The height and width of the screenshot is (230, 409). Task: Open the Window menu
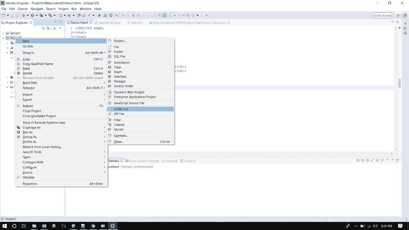(x=86, y=9)
